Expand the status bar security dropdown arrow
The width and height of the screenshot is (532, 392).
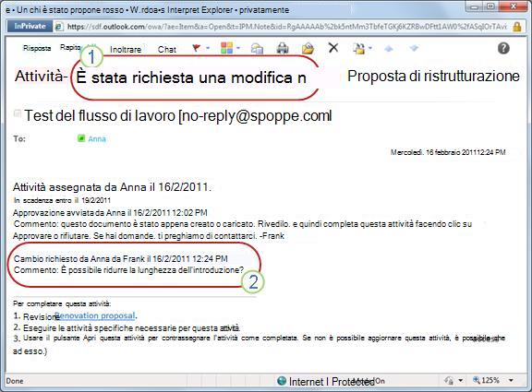pos(460,381)
